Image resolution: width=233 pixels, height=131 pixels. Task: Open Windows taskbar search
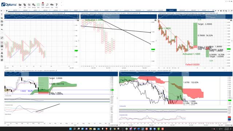[74, 129]
